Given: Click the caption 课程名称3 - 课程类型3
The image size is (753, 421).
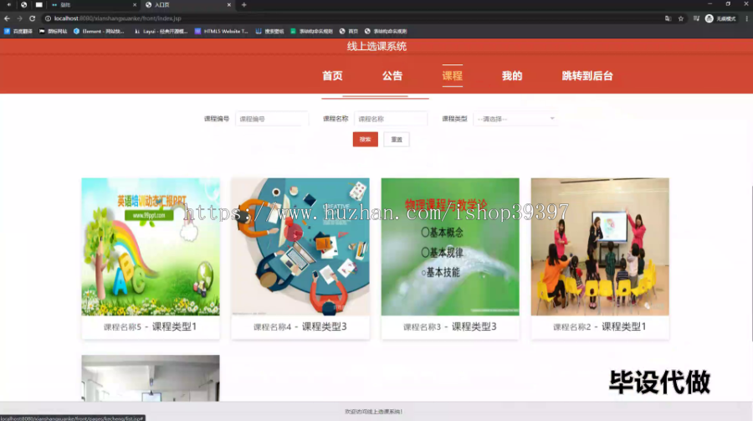Looking at the screenshot, I should [450, 326].
